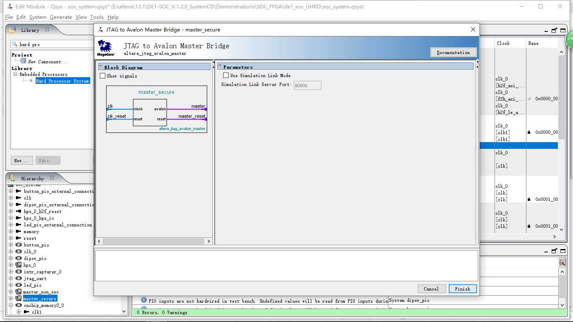
Task: Click the New... button in the Library panel
Action: pyautogui.click(x=21, y=161)
